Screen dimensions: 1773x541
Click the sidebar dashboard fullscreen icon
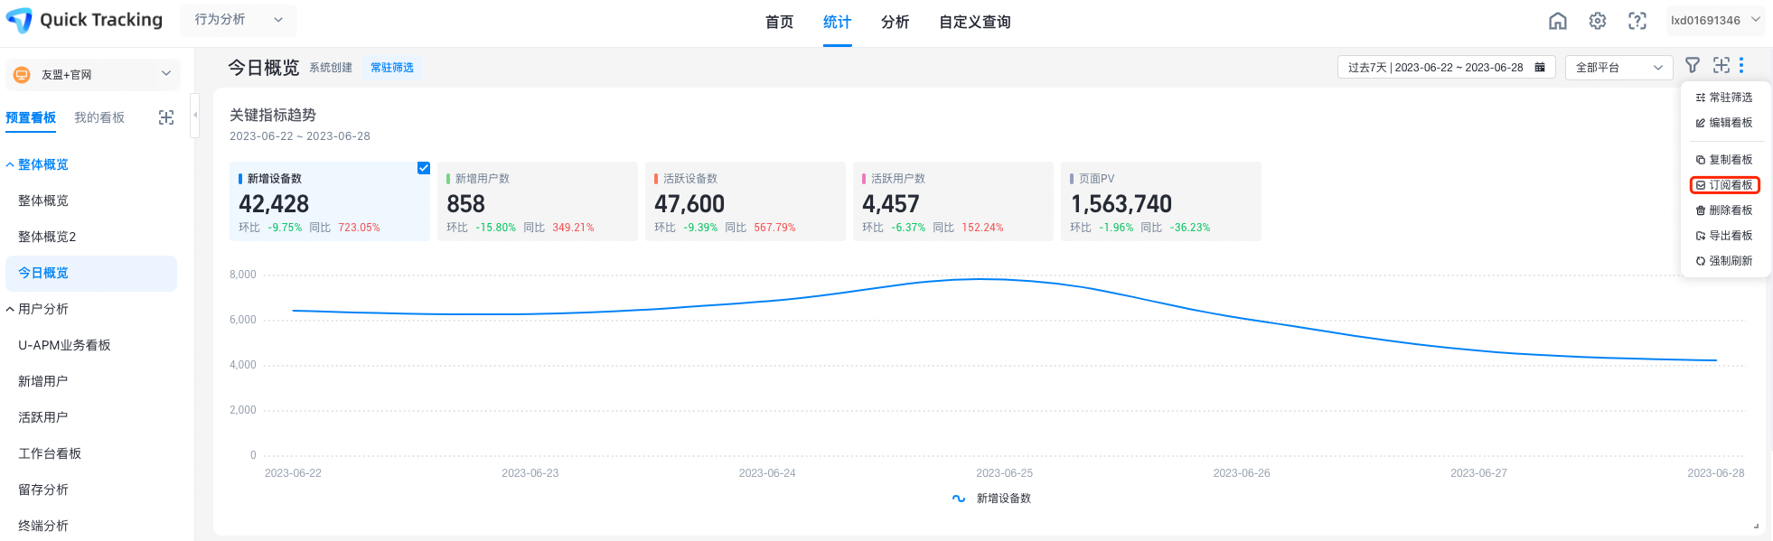coord(166,117)
